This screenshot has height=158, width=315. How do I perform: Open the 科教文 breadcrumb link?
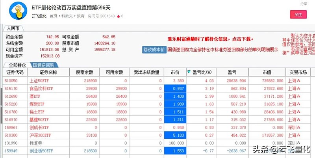pos(67,16)
